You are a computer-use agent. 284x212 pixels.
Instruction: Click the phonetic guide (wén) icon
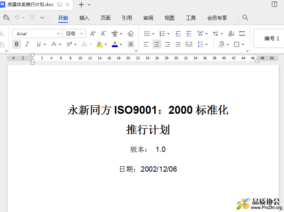tap(115, 33)
